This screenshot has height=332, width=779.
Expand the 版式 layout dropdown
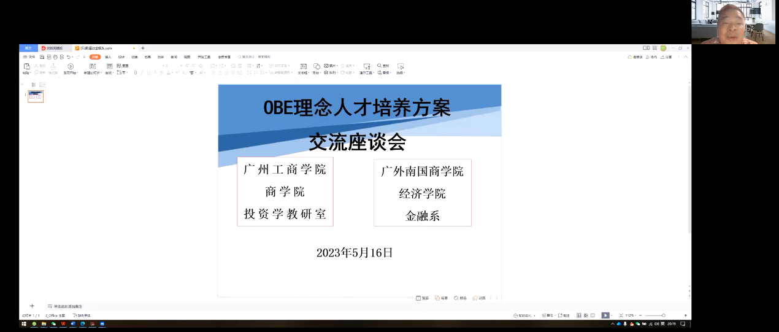tap(109, 72)
